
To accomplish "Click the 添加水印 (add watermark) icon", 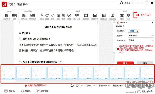I will pyautogui.click(x=104, y=15).
